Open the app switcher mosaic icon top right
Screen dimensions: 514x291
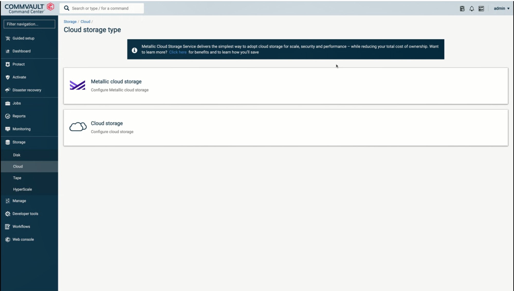tap(481, 8)
